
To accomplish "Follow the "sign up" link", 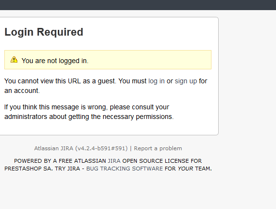I will tap(186, 81).
